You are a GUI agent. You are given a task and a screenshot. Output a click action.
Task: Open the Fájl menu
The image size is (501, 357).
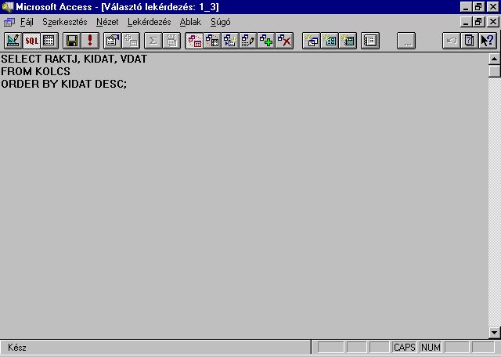(x=27, y=22)
